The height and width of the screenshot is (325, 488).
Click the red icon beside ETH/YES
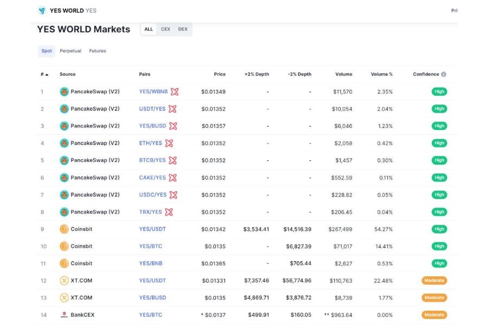[x=169, y=143]
